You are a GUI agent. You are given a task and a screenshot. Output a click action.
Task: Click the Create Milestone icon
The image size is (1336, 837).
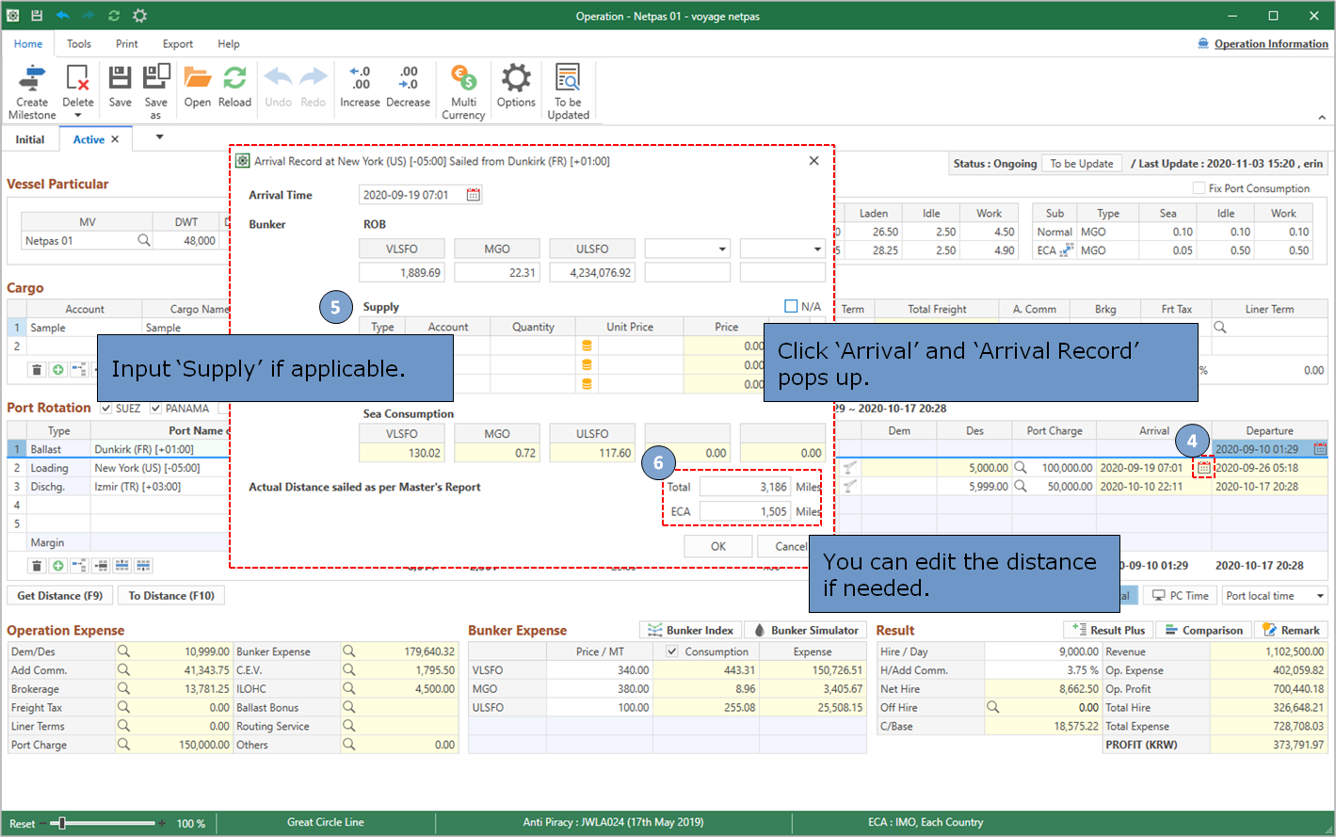[32, 78]
